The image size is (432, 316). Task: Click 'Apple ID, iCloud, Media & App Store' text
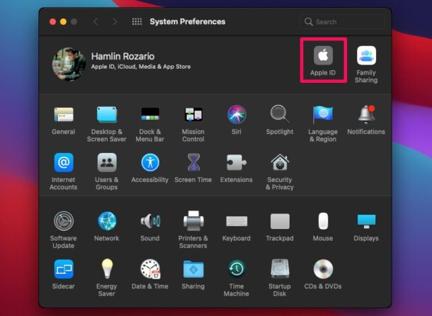141,67
